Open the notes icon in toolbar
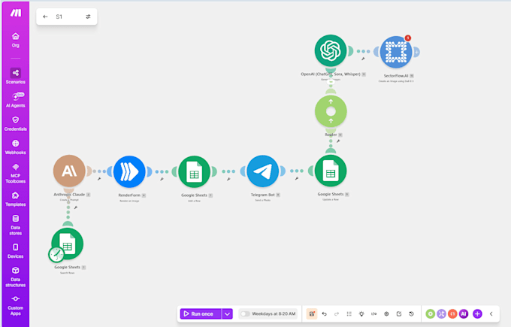511x327 pixels. [x=399, y=313]
